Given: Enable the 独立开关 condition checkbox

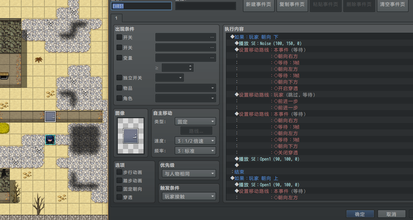Looking at the screenshot, I should click(119, 78).
